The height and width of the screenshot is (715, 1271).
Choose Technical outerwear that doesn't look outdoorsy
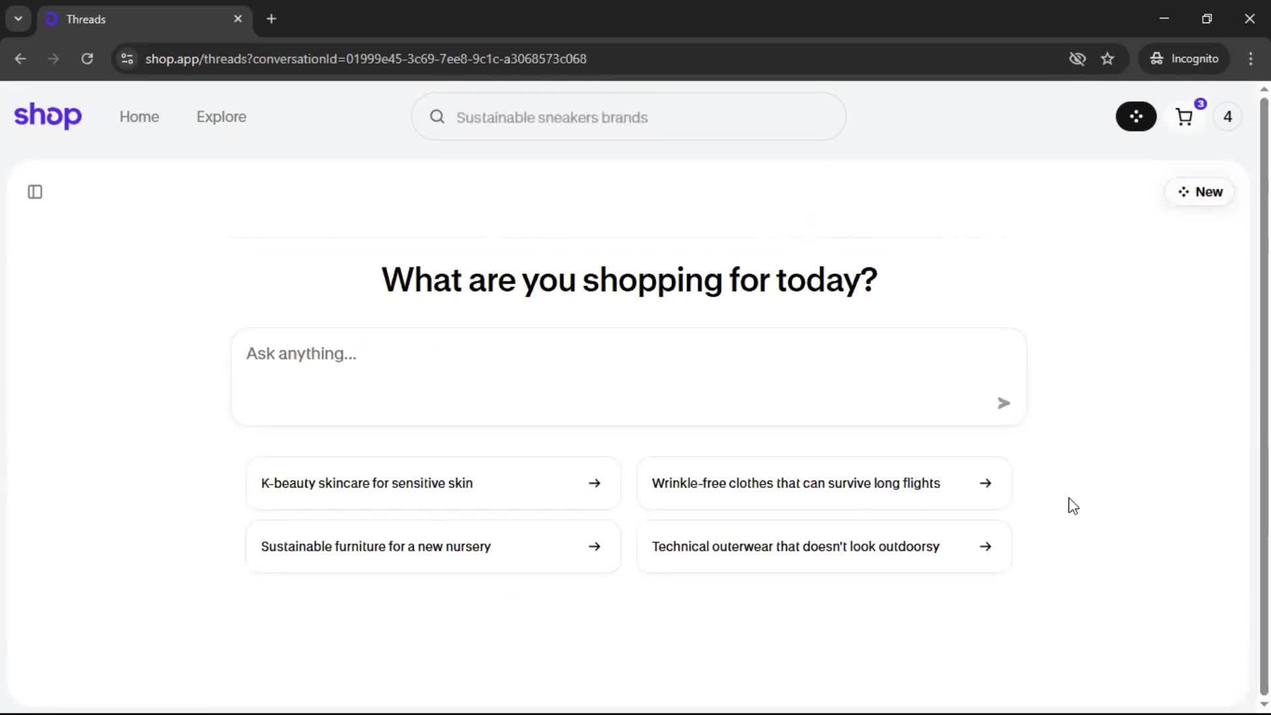(x=824, y=547)
